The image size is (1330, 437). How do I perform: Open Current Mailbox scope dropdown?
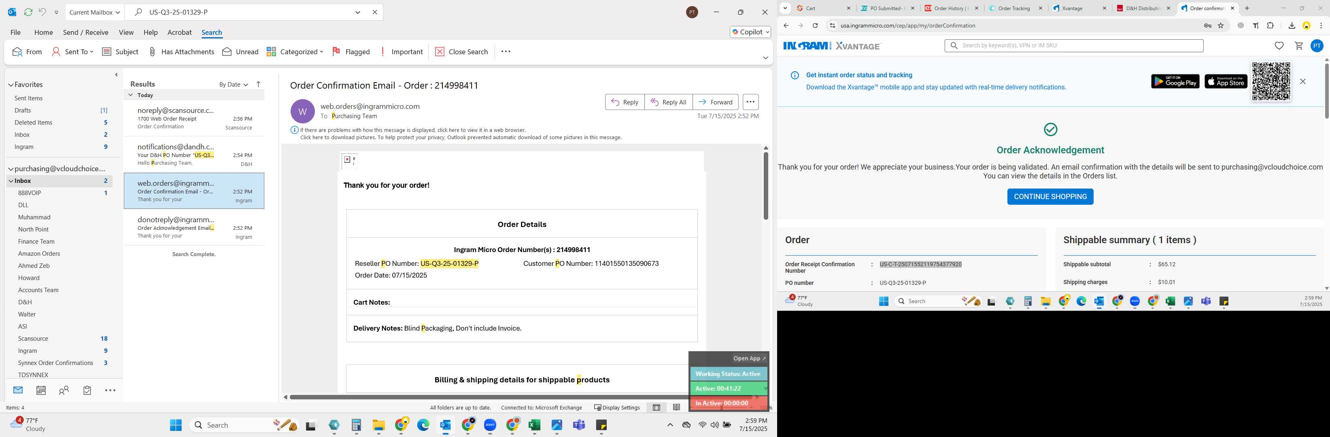coord(94,12)
